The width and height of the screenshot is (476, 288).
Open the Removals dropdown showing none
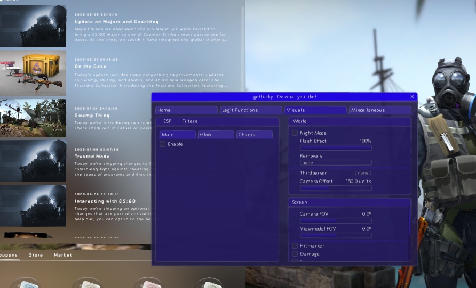336,163
